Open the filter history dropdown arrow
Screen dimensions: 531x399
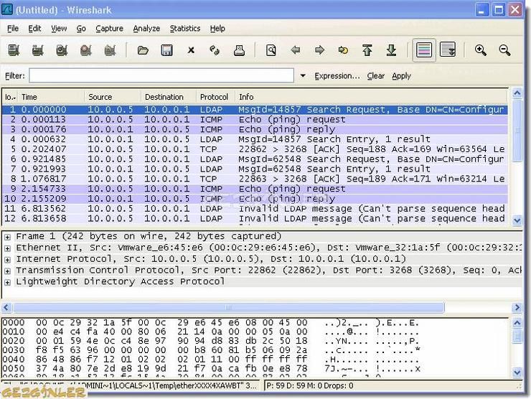tap(303, 75)
